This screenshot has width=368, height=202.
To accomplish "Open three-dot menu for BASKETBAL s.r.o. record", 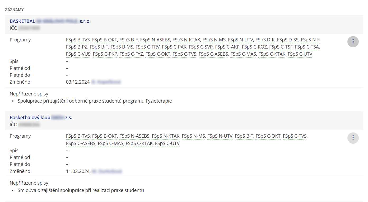I will [x=353, y=41].
